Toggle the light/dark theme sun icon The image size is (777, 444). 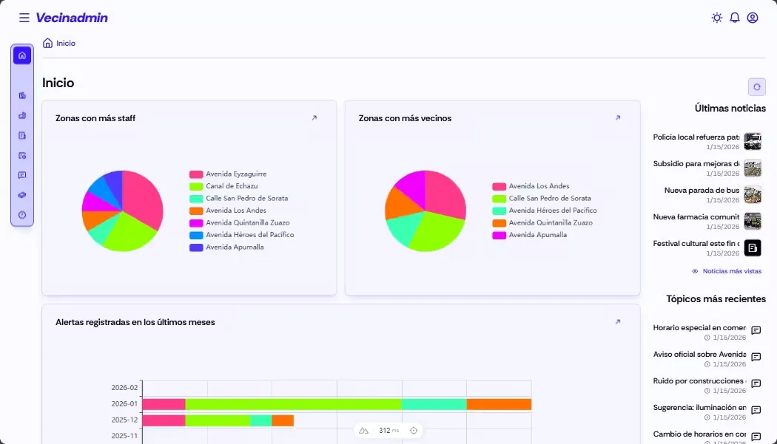pyautogui.click(x=716, y=18)
